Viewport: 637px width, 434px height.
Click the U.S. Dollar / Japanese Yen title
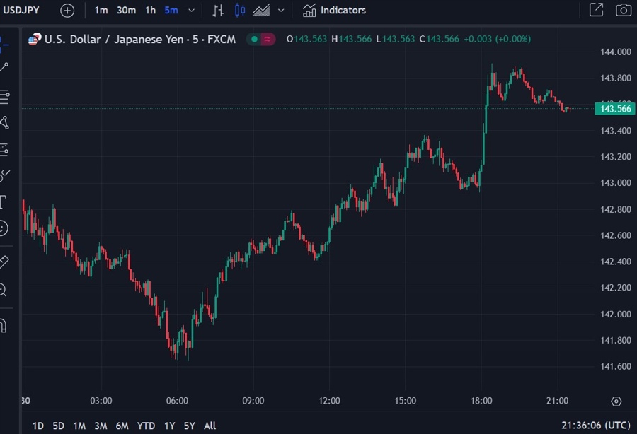[x=139, y=40]
